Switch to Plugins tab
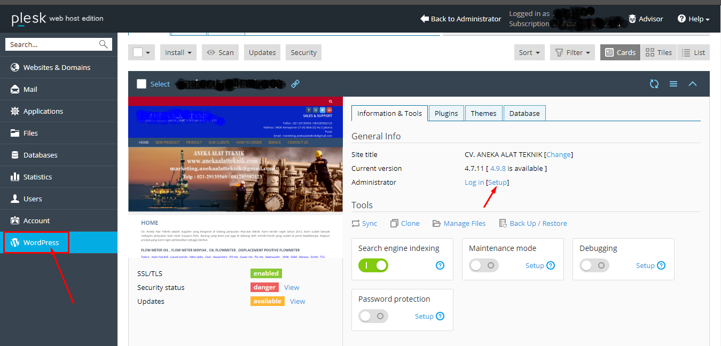 (x=446, y=113)
